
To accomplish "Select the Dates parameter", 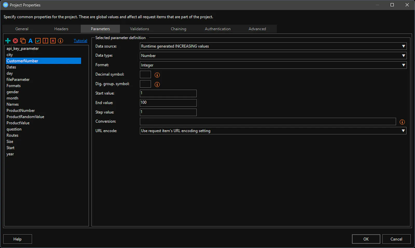I will (43, 67).
